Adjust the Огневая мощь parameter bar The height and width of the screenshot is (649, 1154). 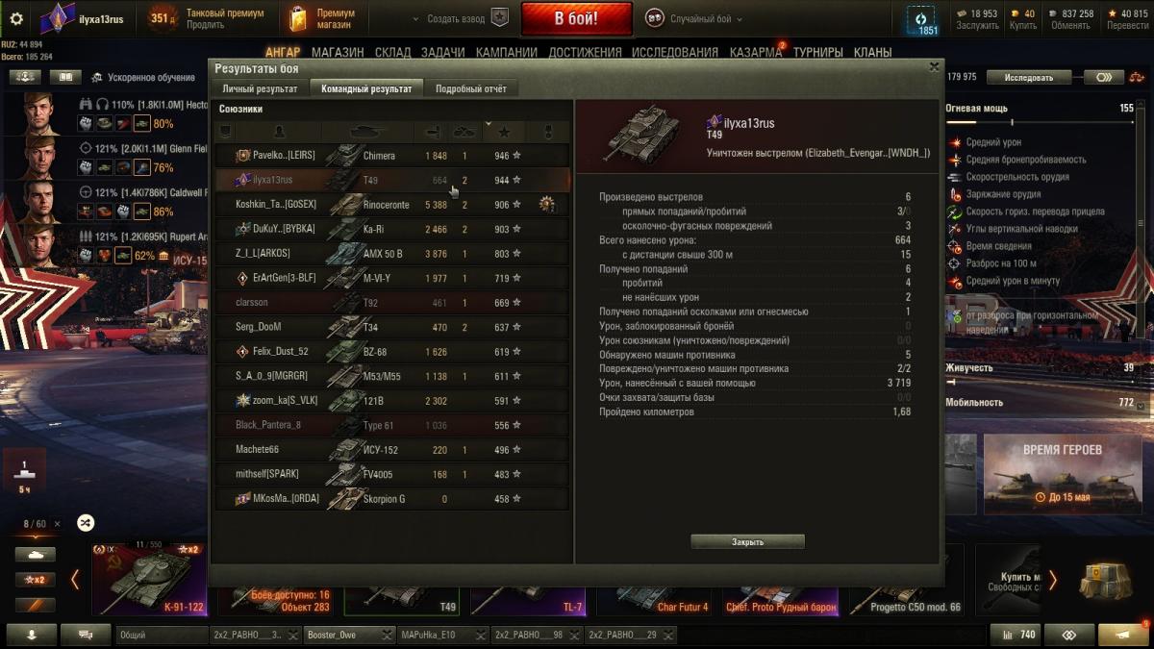[x=1040, y=122]
